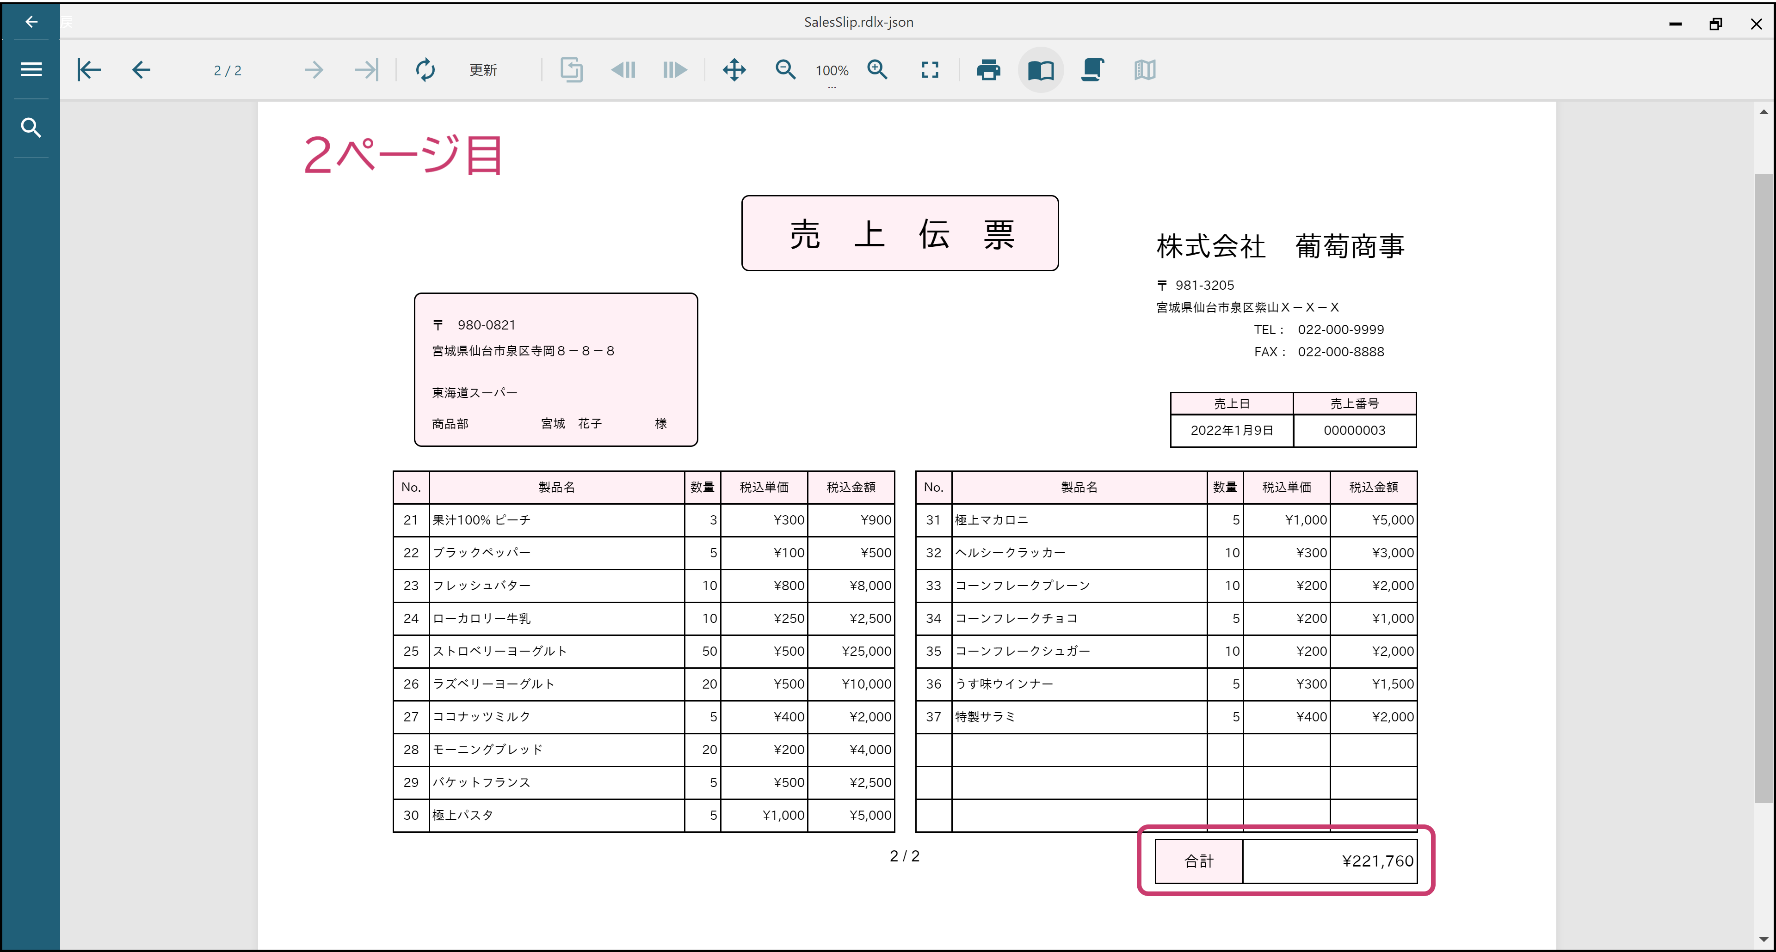Click the SalesSlip.rdlx-json window title

858,22
